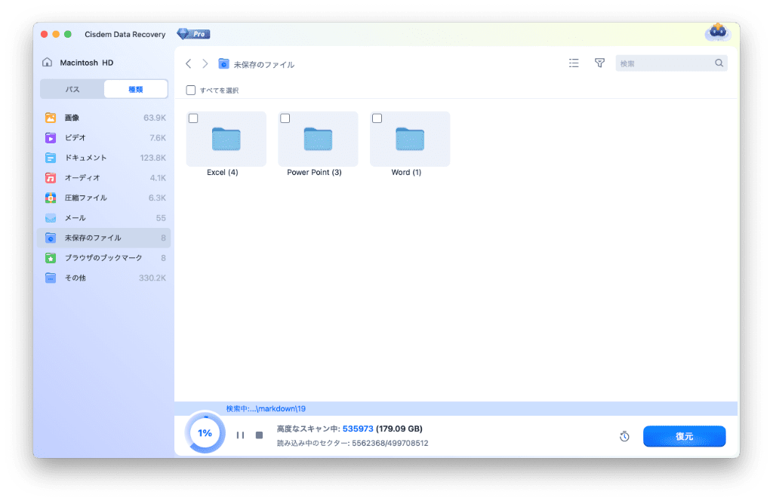Screen dimensions: 773x501
Task: Switch to the パス tab
Action: pos(72,89)
